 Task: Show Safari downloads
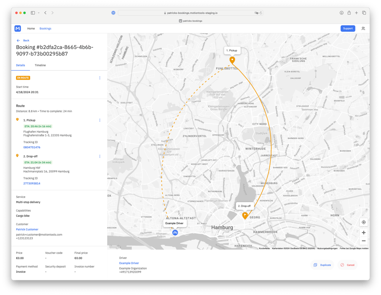click(341, 13)
